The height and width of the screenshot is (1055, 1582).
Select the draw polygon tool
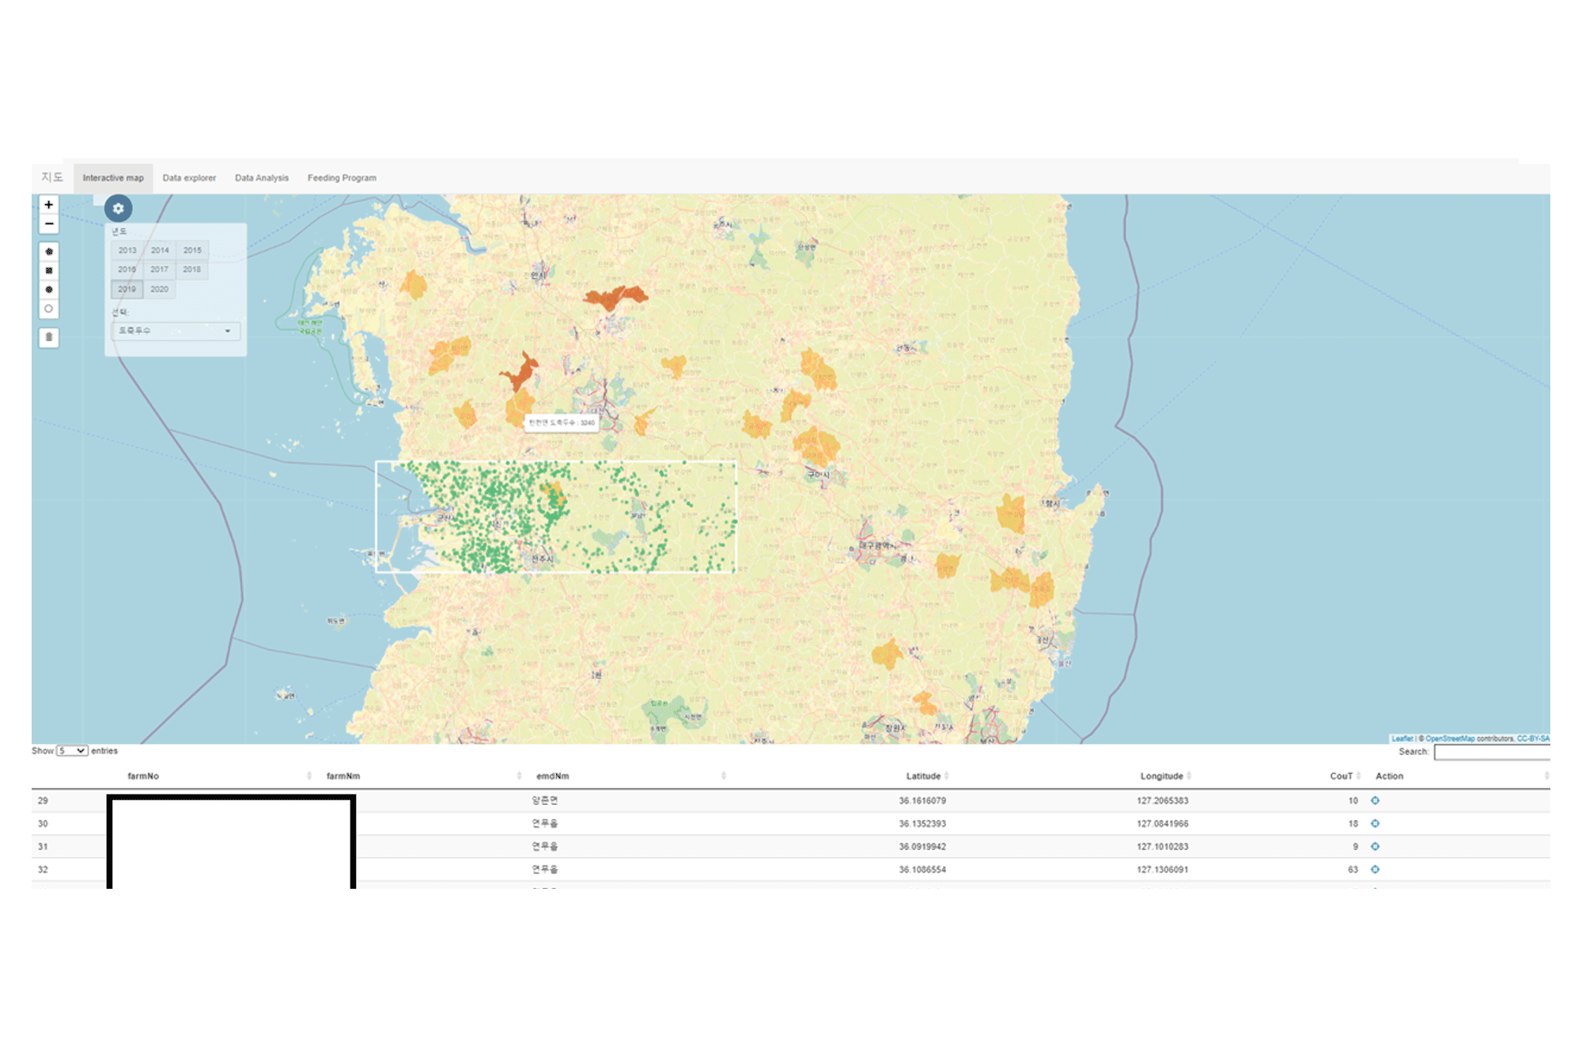coord(48,252)
